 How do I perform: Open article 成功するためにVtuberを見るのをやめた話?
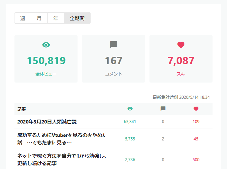[x=62, y=139]
